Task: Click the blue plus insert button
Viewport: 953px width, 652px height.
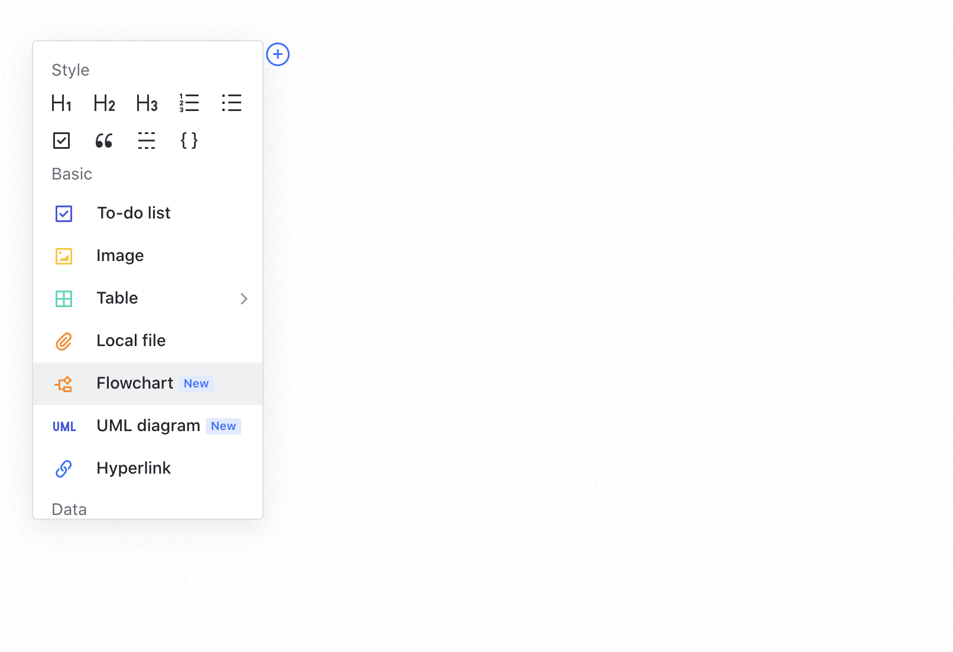Action: [278, 54]
